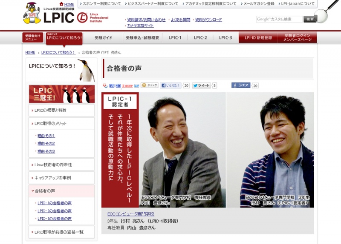Click the house icon beside HOME
Image resolution: width=341 pixels, height=244 pixels.
61,4
